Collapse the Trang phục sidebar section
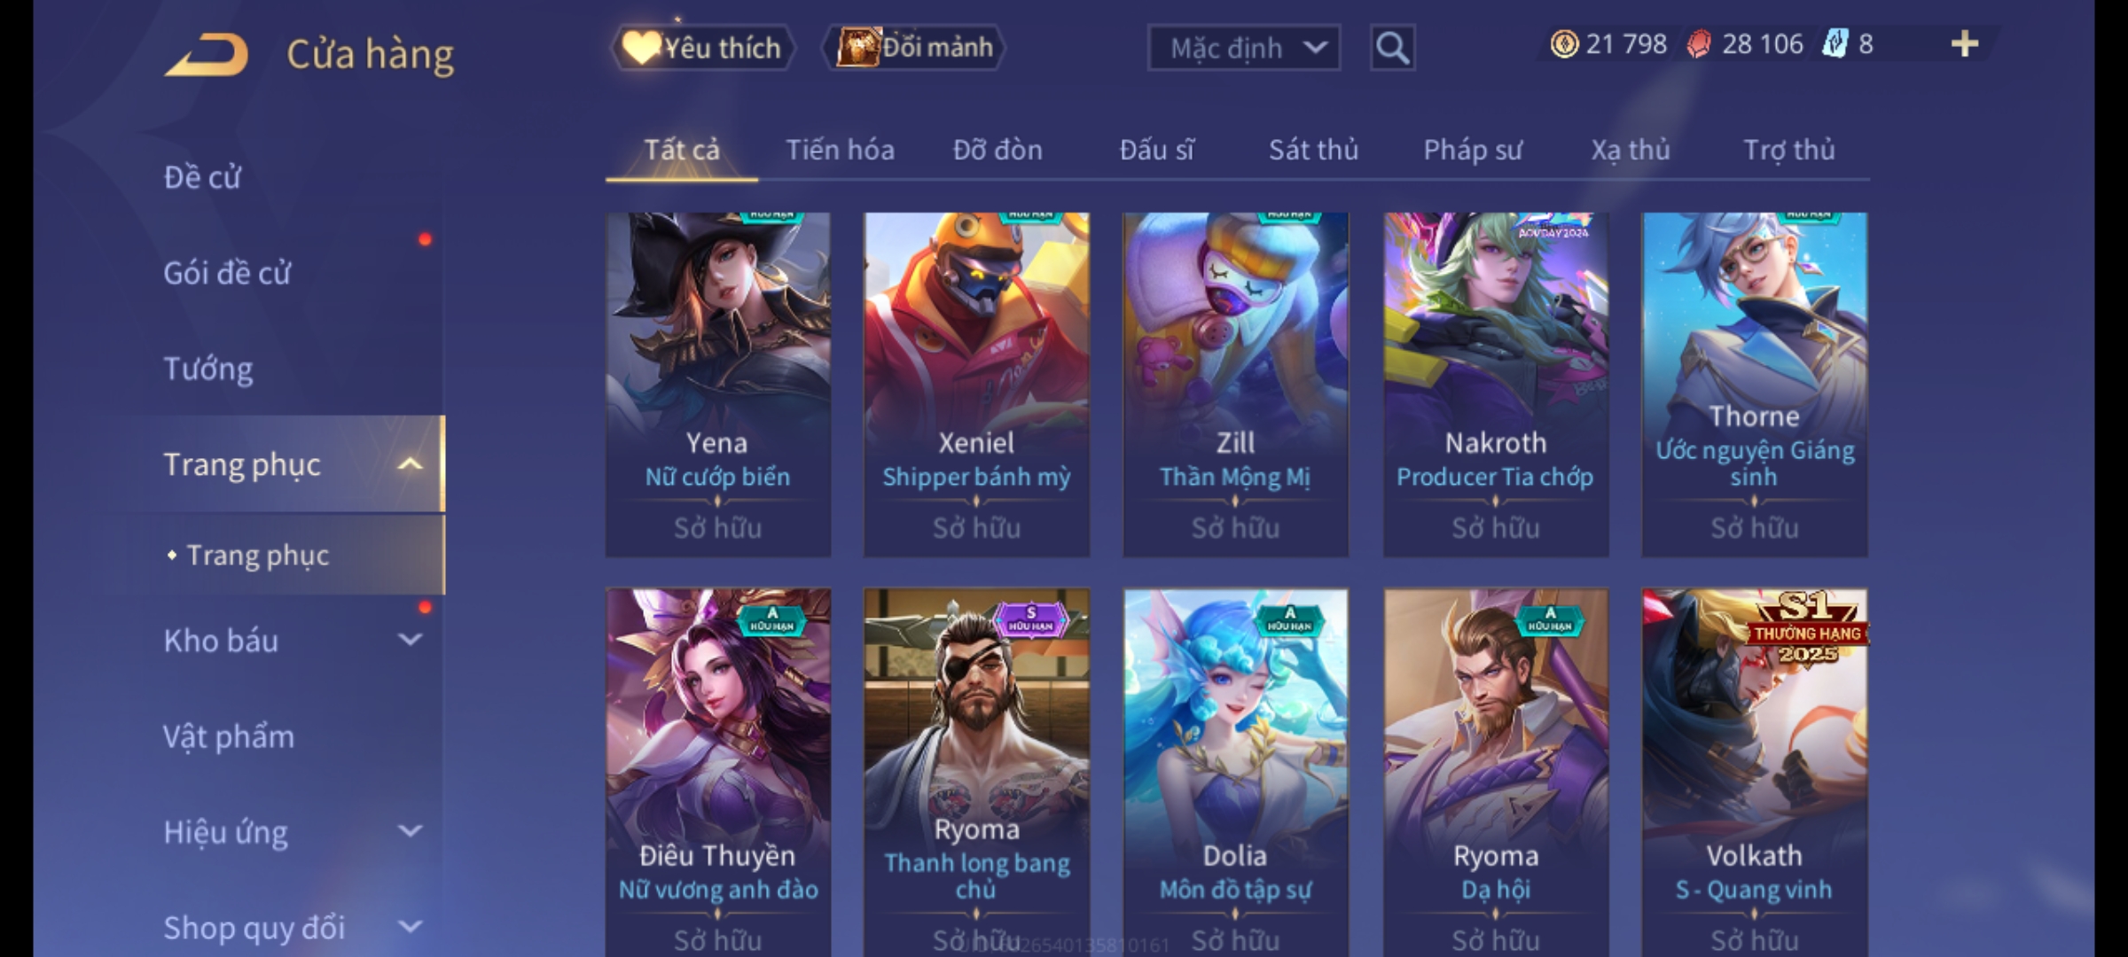This screenshot has width=2128, height=957. coord(410,464)
